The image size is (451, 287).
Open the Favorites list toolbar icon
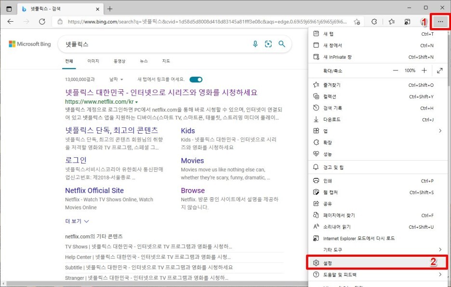[391, 22]
